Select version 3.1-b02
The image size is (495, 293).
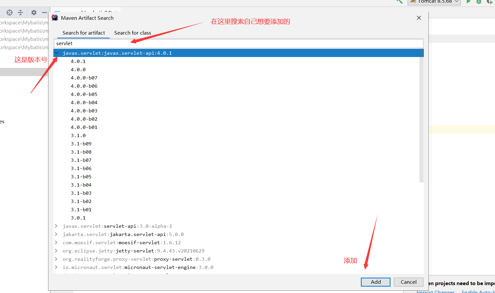tap(81, 201)
